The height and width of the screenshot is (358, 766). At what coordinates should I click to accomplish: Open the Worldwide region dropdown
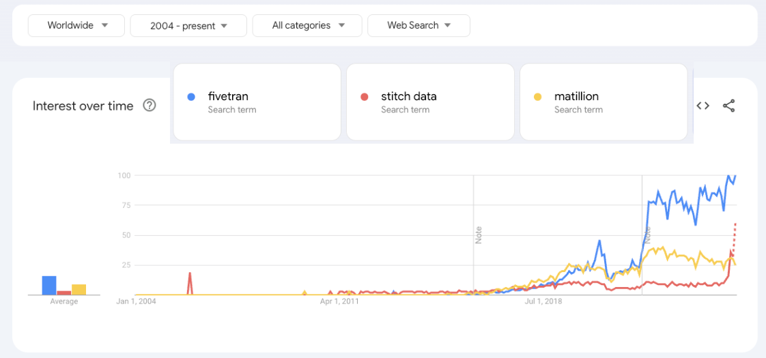click(76, 25)
